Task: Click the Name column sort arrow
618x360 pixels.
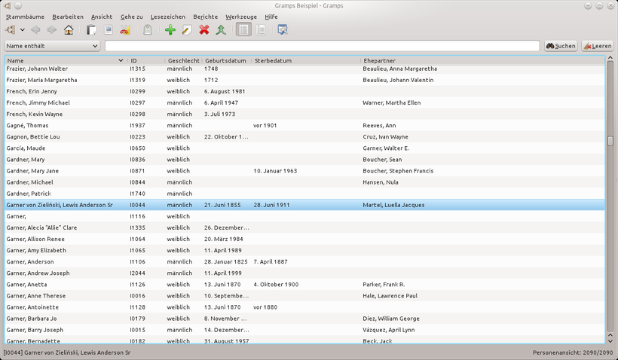Action: (121, 61)
